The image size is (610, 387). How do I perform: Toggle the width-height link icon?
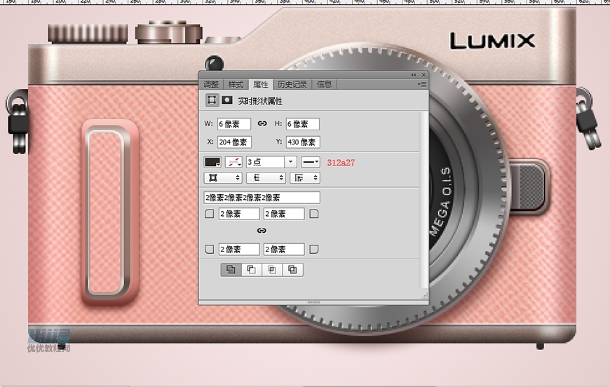coord(262,123)
